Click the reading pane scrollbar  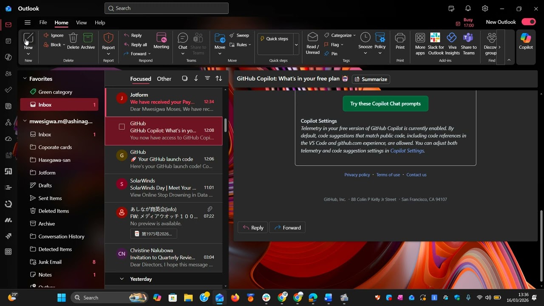[541, 245]
